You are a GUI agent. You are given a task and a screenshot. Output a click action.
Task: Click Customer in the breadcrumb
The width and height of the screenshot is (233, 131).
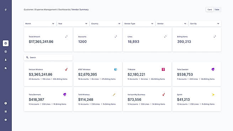(x=28, y=10)
